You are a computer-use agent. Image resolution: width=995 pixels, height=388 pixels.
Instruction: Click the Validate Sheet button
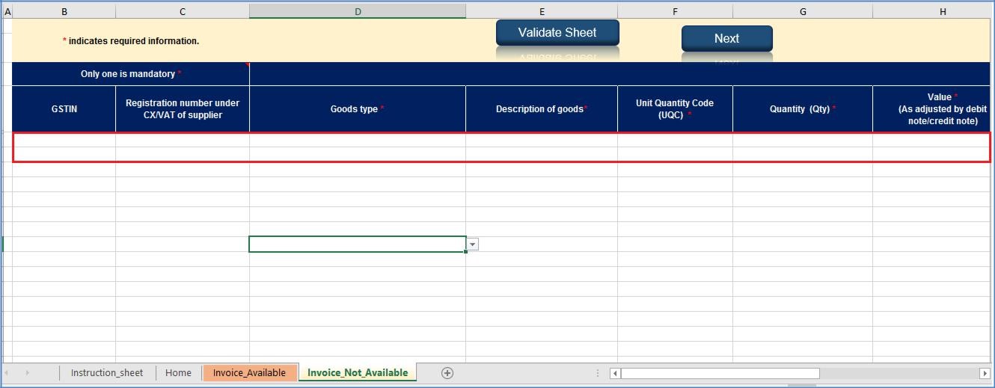(x=557, y=33)
